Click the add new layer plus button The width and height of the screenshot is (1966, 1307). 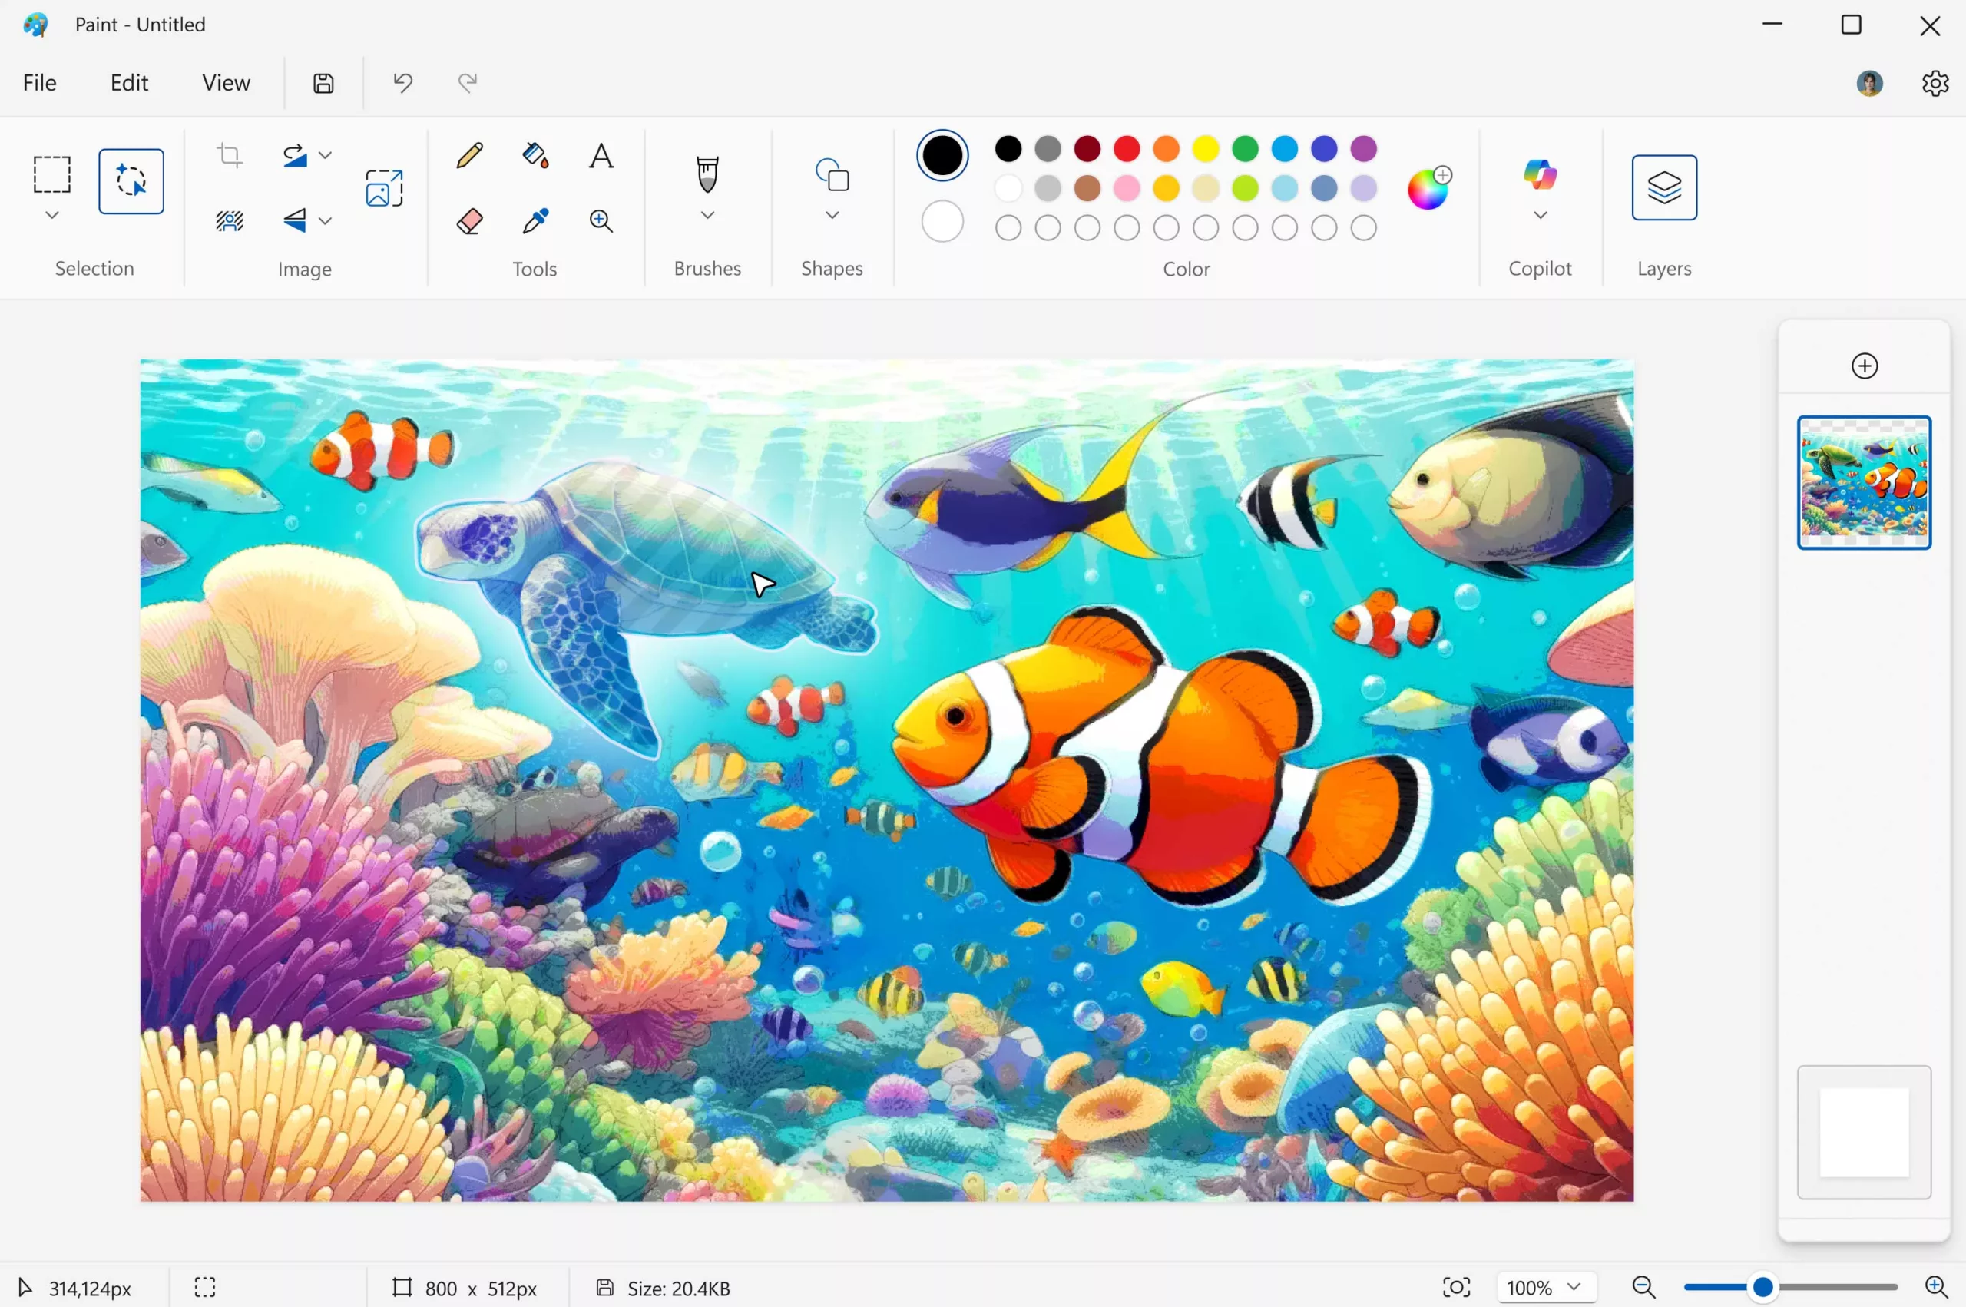point(1865,366)
